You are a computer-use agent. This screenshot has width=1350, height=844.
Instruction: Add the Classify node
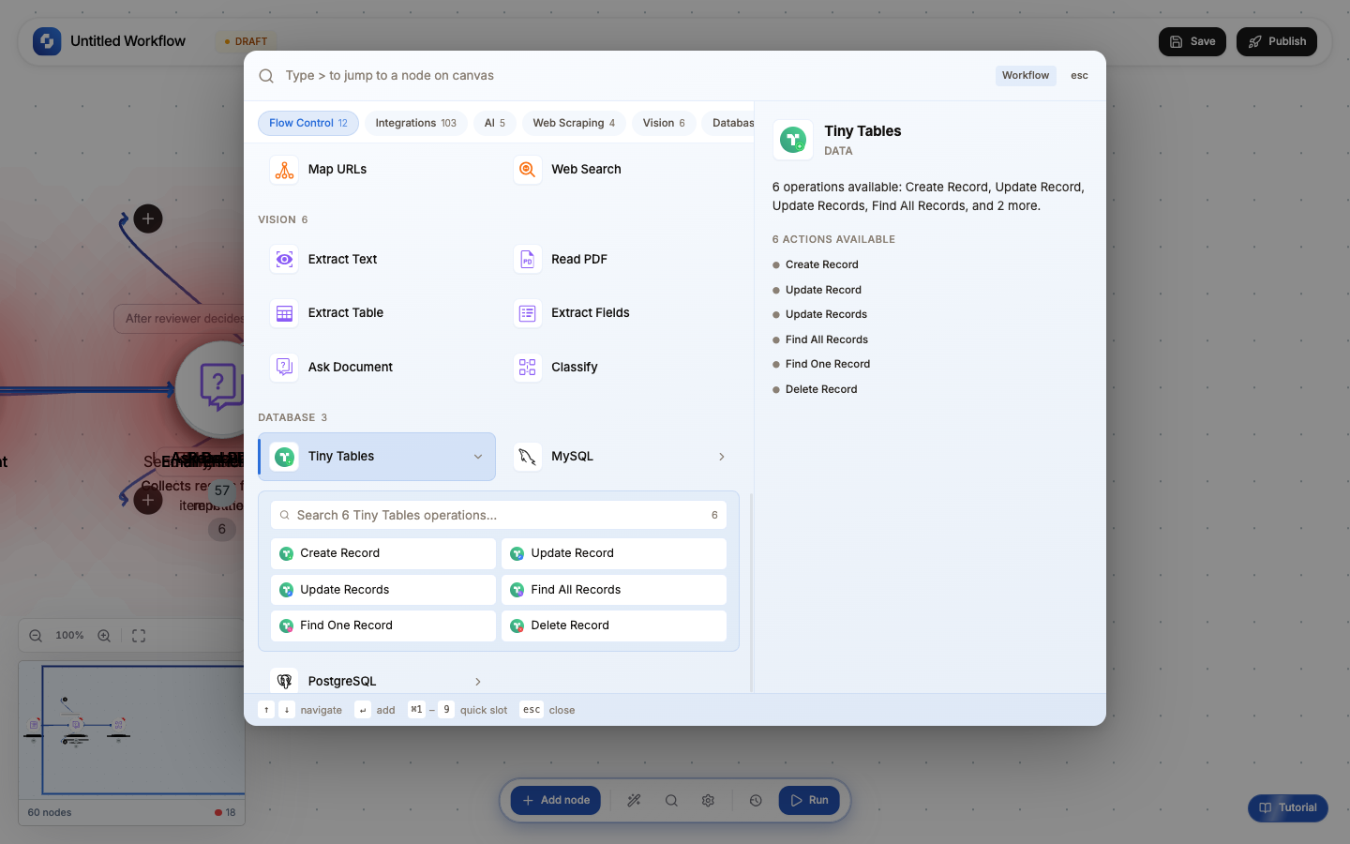620,367
